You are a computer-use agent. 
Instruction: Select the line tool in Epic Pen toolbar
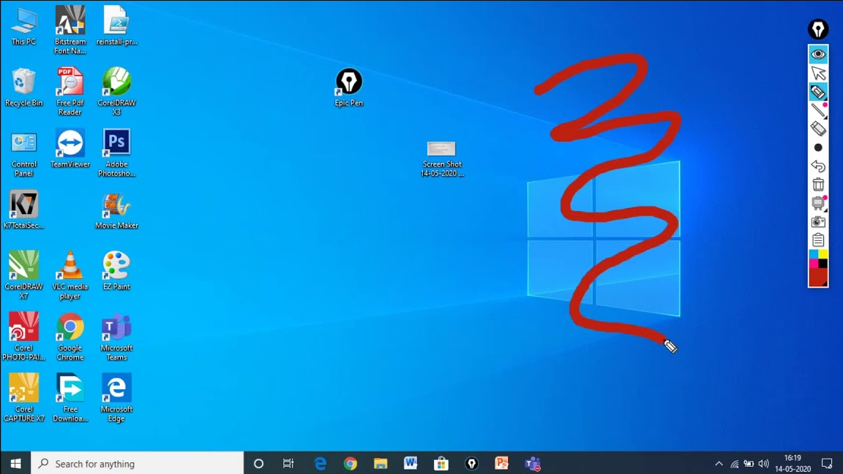pyautogui.click(x=817, y=110)
